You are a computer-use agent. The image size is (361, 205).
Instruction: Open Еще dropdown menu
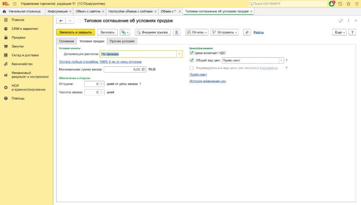tap(339, 32)
